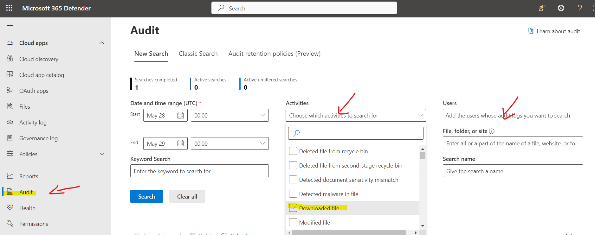595x235 pixels.
Task: Click the Files icon in sidebar
Action: [10, 106]
